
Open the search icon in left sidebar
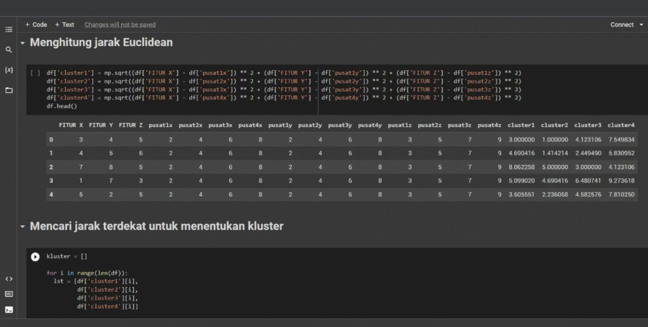point(9,50)
